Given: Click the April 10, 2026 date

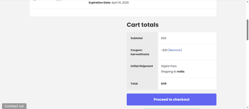Looking at the screenshot, I should (120, 3).
